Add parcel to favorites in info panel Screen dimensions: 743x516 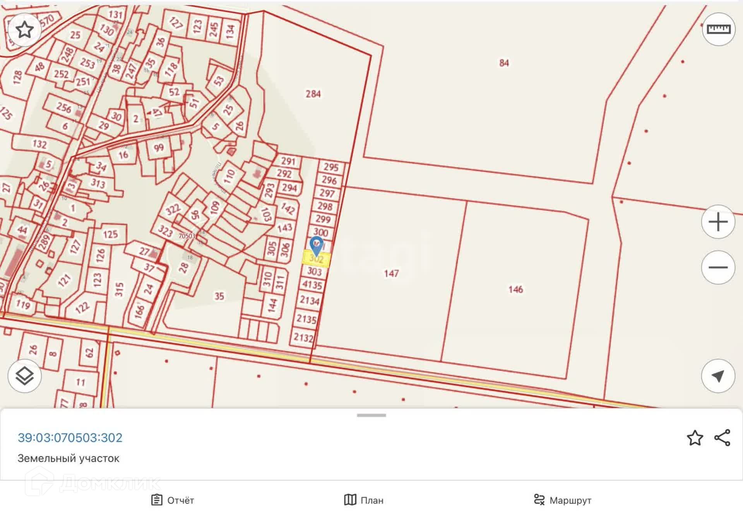[695, 438]
